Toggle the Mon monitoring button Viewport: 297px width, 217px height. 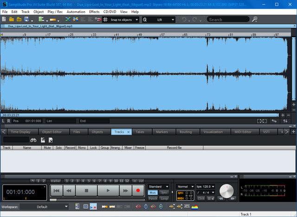pyautogui.click(x=153, y=192)
